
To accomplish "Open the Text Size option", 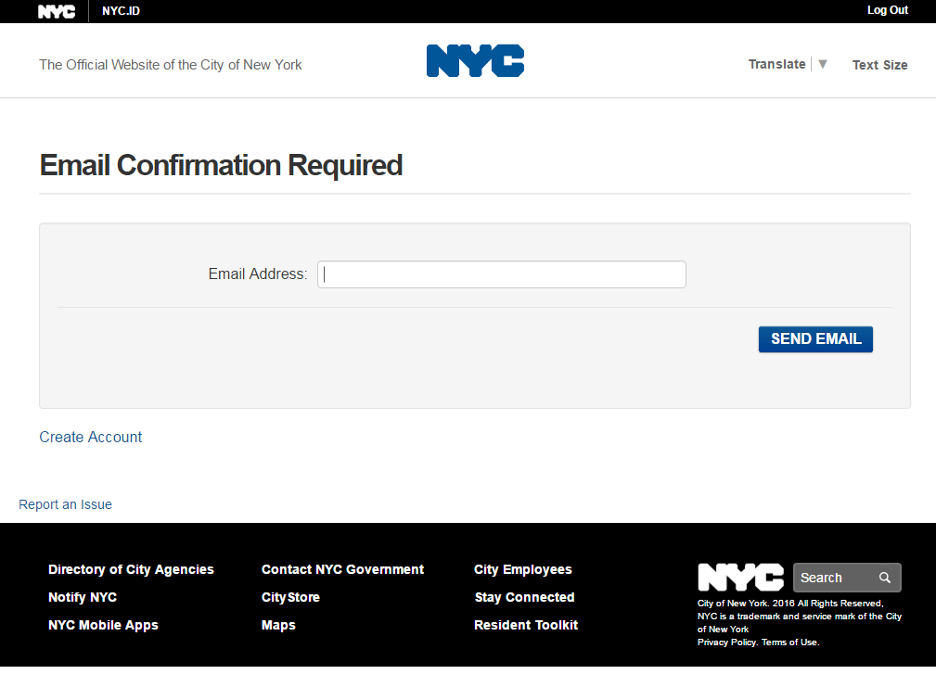I will 879,65.
